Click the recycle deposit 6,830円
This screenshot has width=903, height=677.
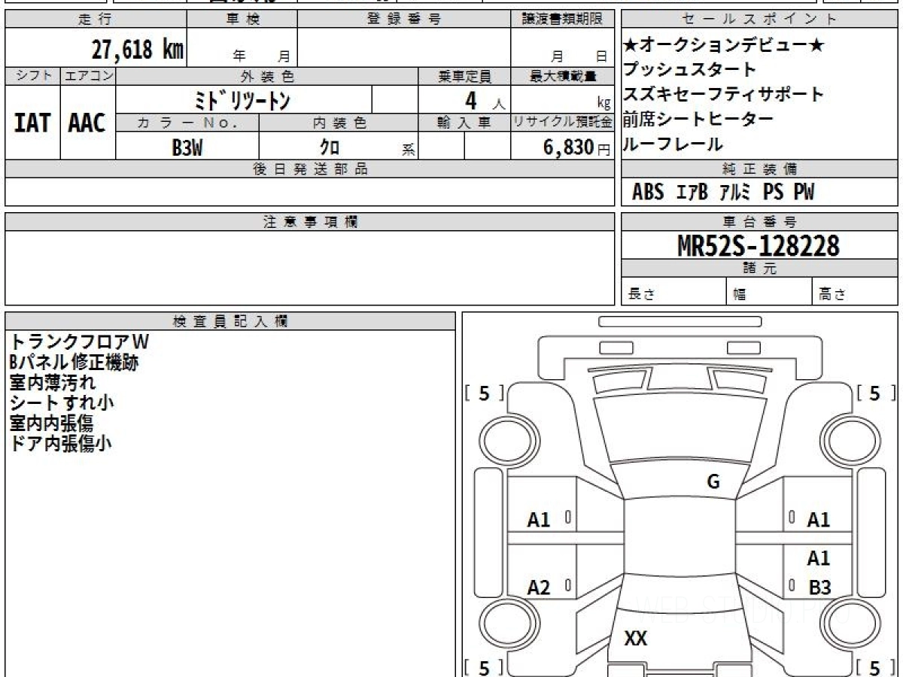(577, 147)
